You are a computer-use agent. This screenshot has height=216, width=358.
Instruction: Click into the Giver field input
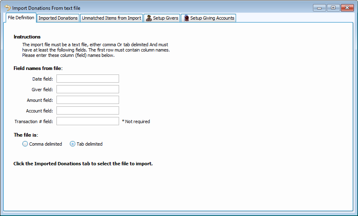[x=88, y=89]
